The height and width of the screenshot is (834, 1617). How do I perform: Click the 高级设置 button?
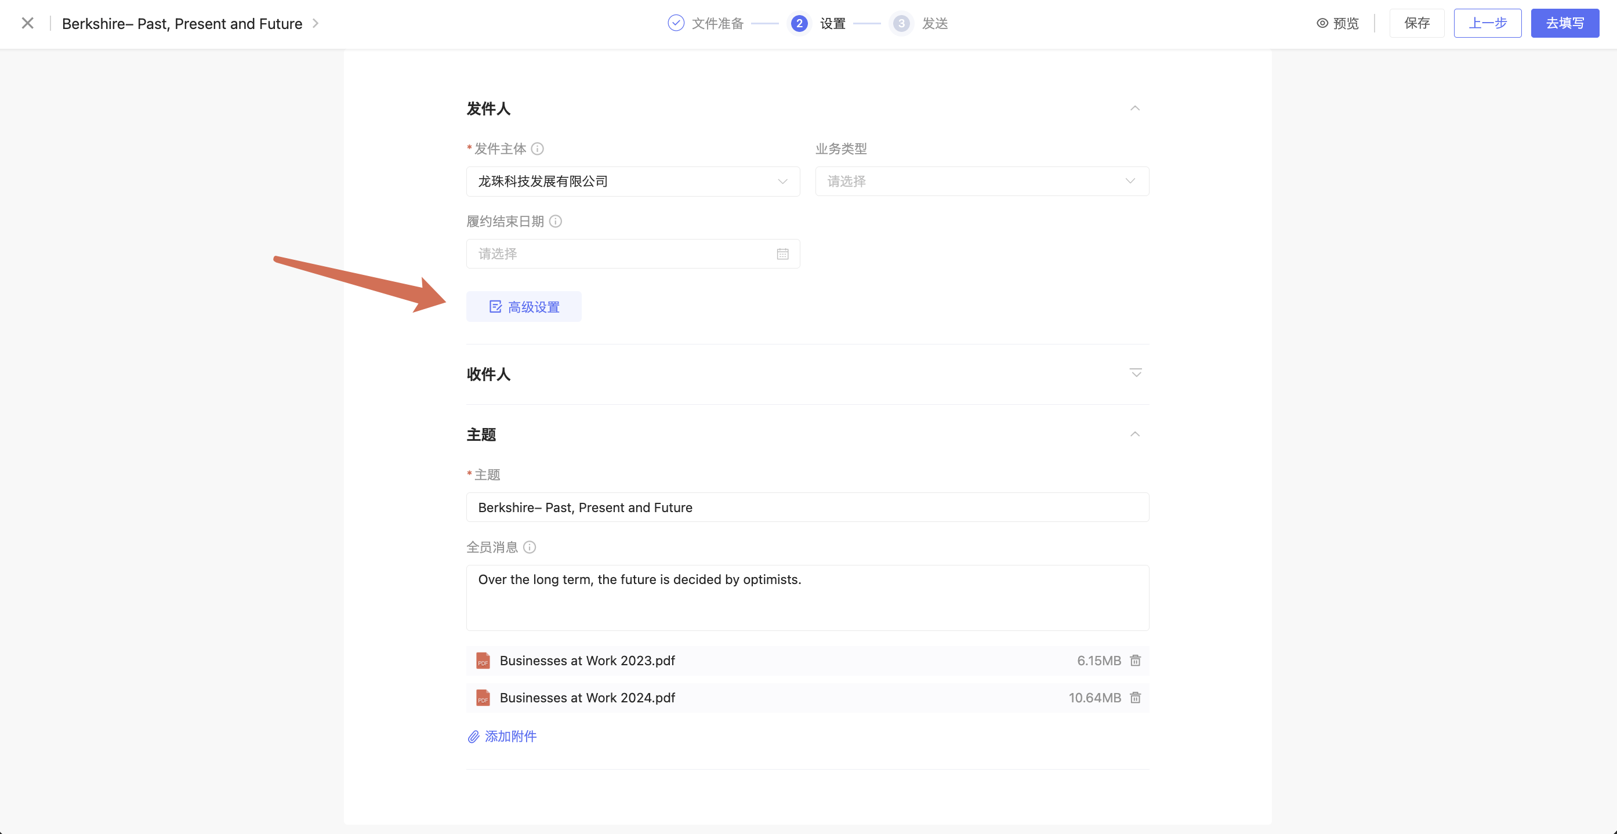point(524,307)
